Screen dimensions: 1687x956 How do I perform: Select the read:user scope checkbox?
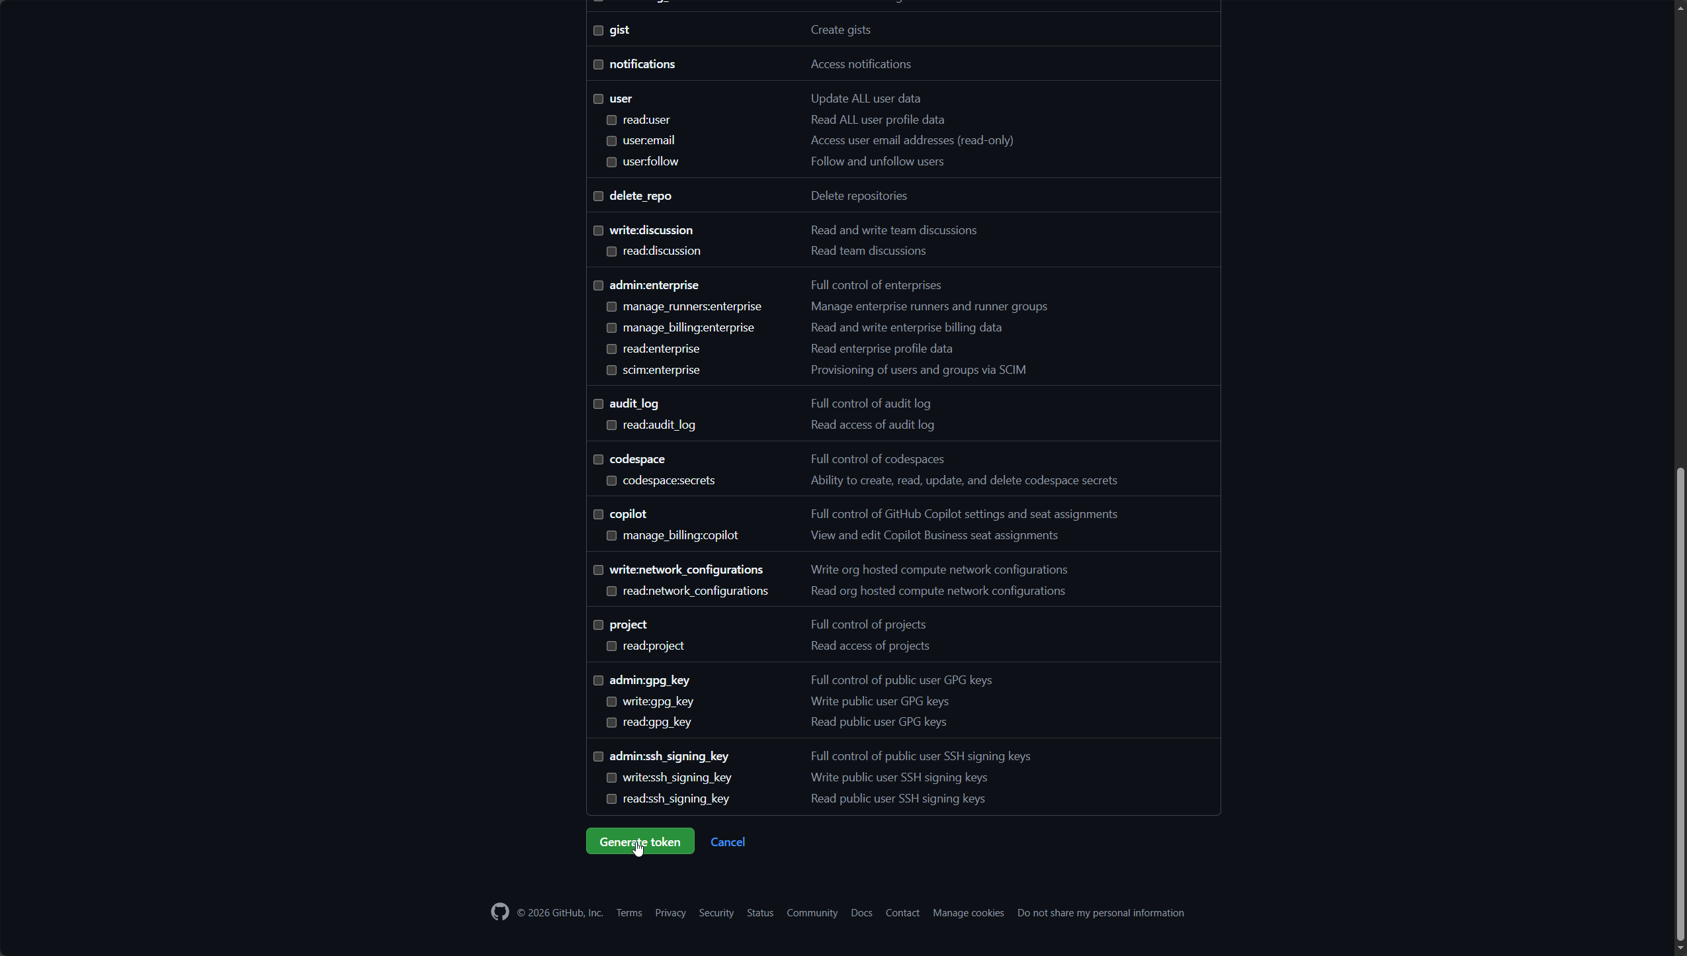(x=611, y=120)
